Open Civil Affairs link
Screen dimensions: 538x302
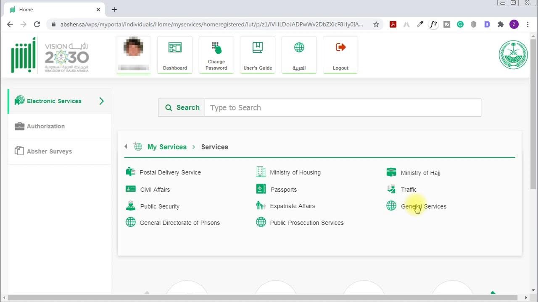(x=155, y=190)
